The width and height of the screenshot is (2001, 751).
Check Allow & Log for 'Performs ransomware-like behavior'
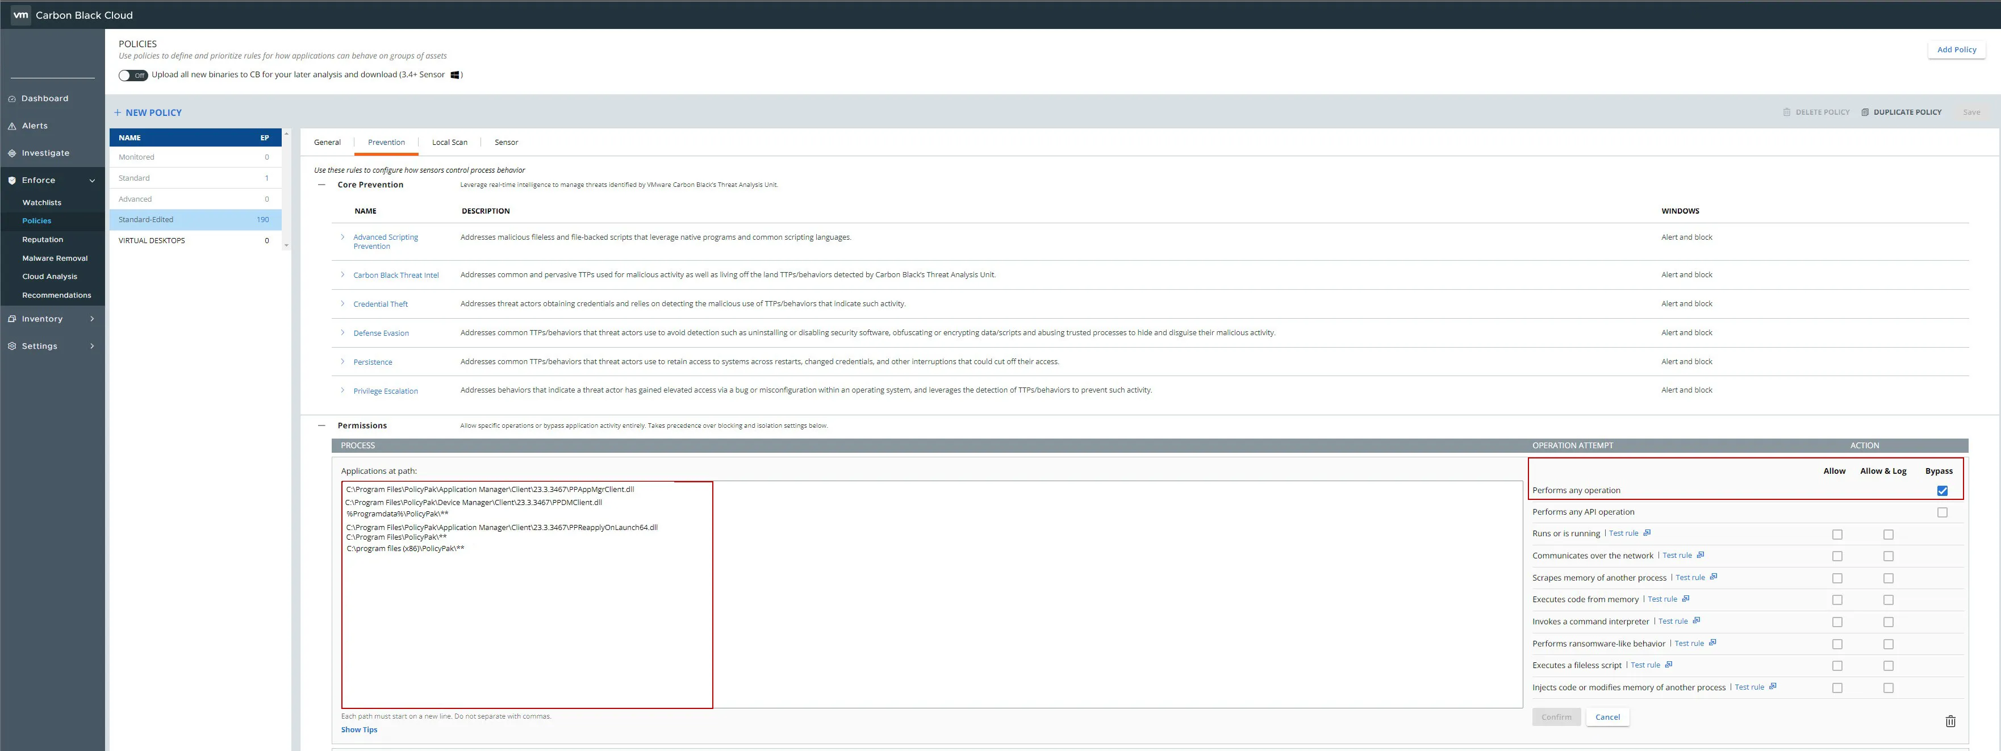1889,644
